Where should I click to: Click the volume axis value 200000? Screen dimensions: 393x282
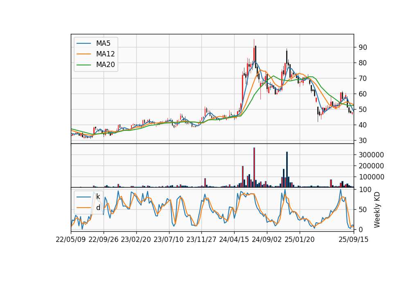click(x=371, y=166)
